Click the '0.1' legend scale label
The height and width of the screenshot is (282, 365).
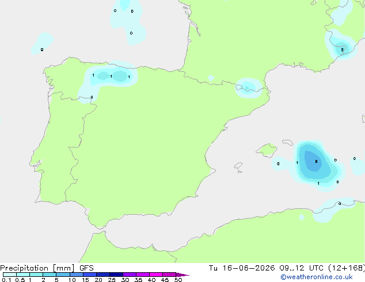point(6,280)
